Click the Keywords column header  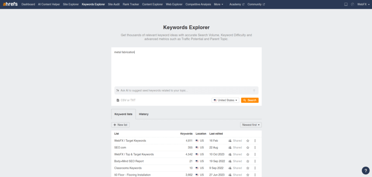coord(186,134)
